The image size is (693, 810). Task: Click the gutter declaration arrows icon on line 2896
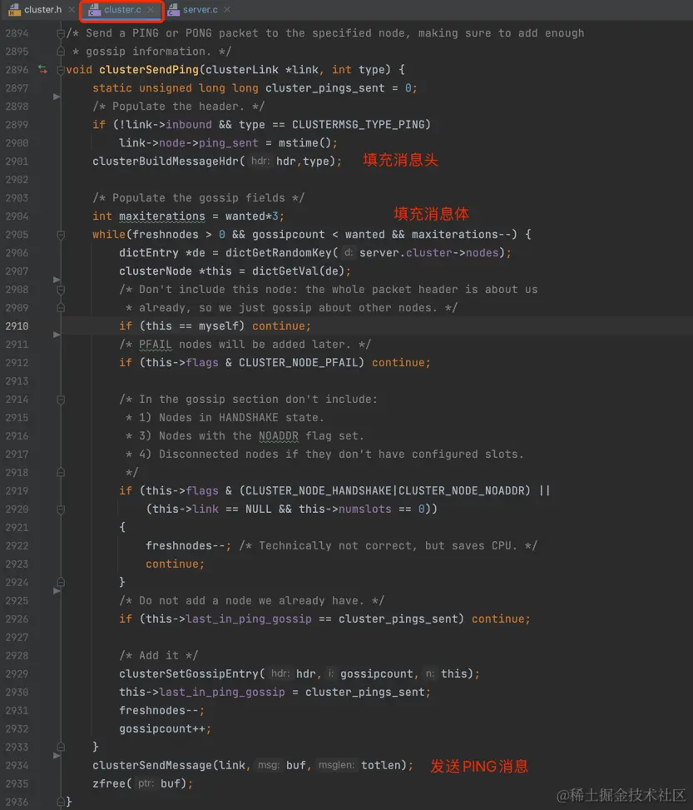pyautogui.click(x=43, y=69)
